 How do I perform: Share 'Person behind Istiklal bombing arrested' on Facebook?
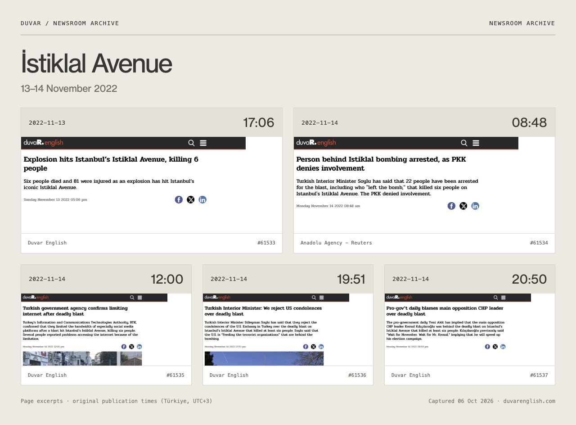click(x=451, y=206)
